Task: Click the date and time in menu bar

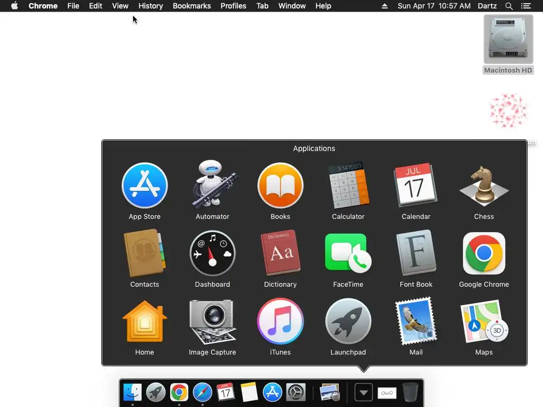Action: 434,6
